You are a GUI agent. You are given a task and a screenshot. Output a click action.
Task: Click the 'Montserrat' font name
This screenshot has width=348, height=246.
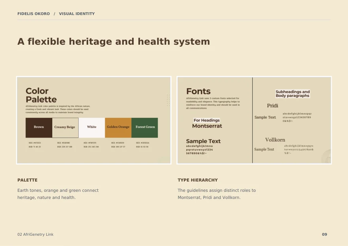click(x=207, y=126)
